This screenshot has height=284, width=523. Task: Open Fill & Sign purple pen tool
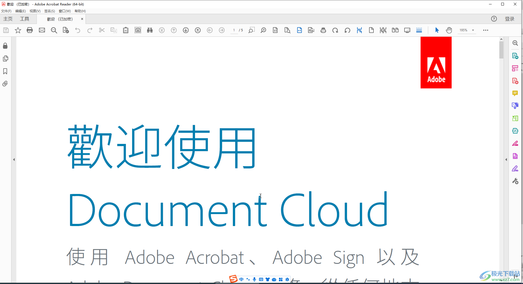tap(515, 169)
